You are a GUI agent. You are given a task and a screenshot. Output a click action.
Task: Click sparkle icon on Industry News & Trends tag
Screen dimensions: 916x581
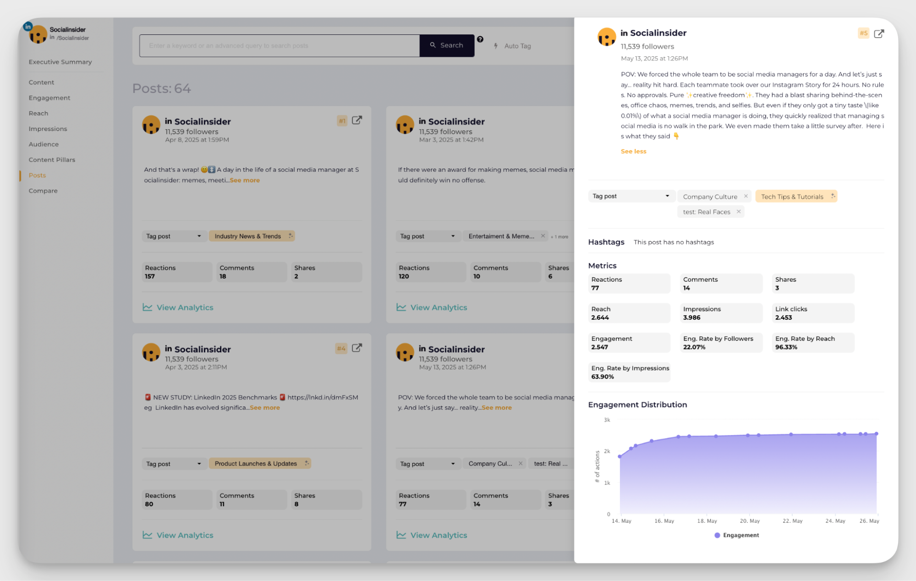pyautogui.click(x=290, y=236)
